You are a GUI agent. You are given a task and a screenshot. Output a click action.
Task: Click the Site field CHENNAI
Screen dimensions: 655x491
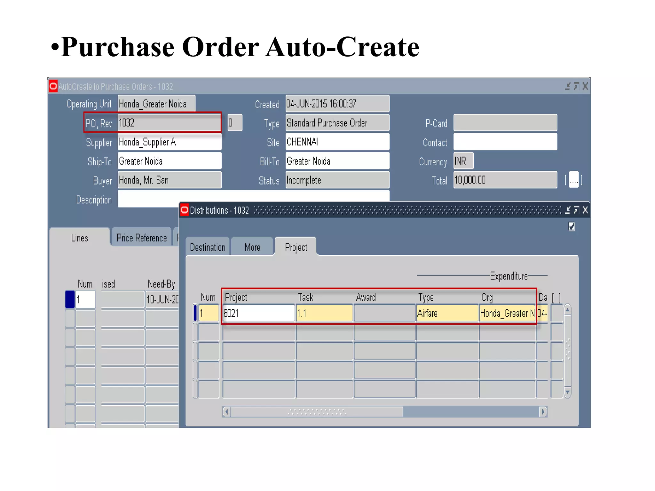[x=337, y=142]
